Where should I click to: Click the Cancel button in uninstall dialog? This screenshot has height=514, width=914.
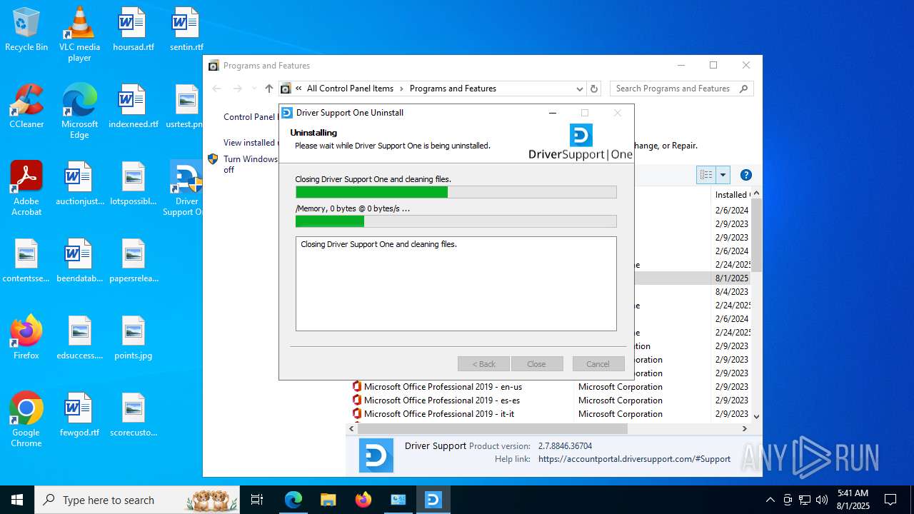[x=598, y=364]
